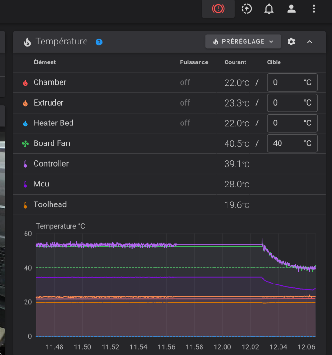Click the blue help icon beside Température
The height and width of the screenshot is (355, 332).
tap(99, 42)
